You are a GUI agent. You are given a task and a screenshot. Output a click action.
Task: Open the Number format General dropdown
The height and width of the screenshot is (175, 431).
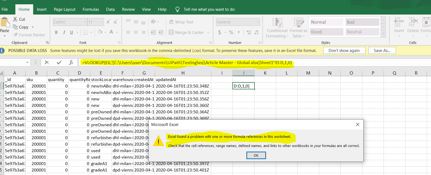click(258, 22)
